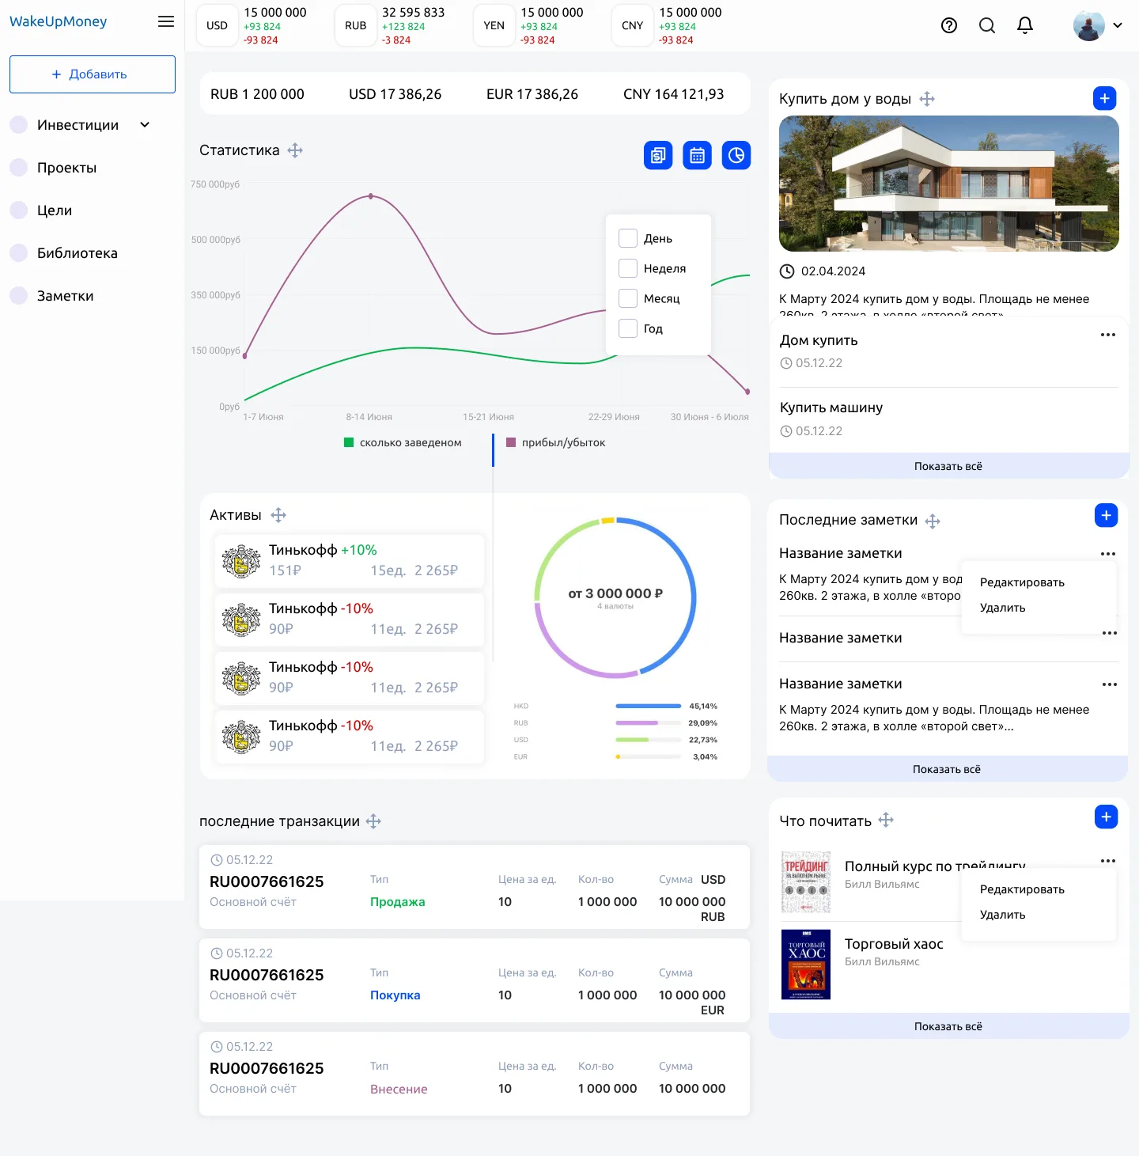
Task: Click the Добавить button
Action: 93,74
